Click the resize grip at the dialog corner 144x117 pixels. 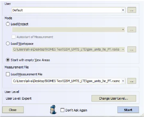[x=142, y=115]
